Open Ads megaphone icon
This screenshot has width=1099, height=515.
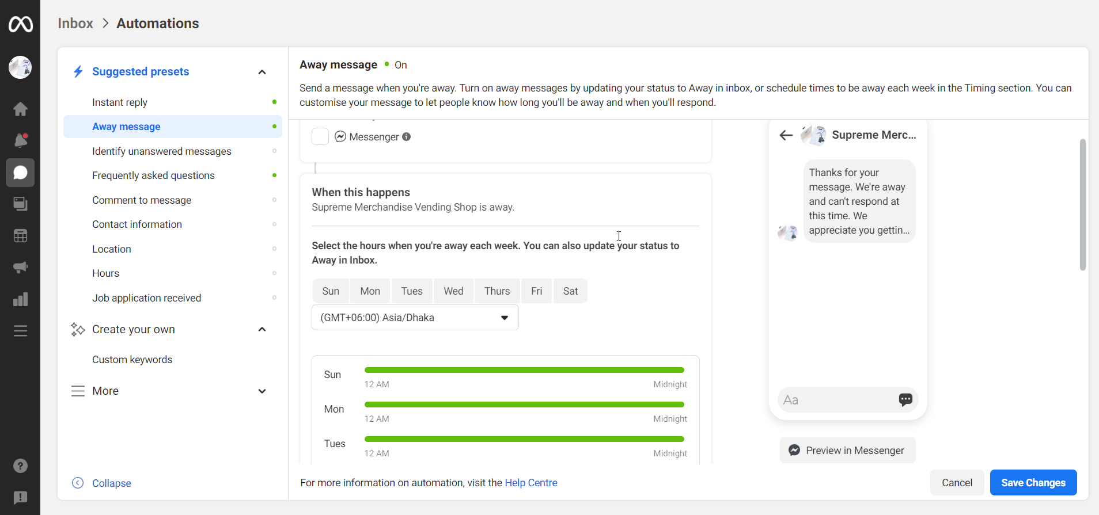click(x=20, y=267)
